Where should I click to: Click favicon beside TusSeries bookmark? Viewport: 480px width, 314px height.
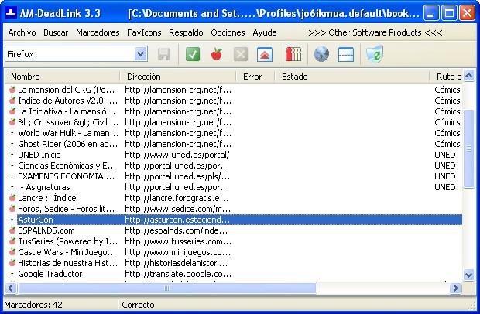(x=12, y=241)
